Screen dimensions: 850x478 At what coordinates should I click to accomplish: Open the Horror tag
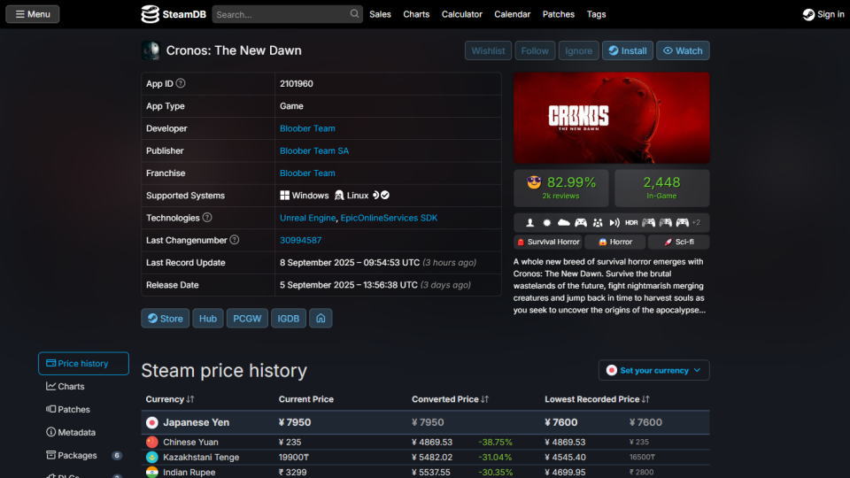click(x=615, y=242)
